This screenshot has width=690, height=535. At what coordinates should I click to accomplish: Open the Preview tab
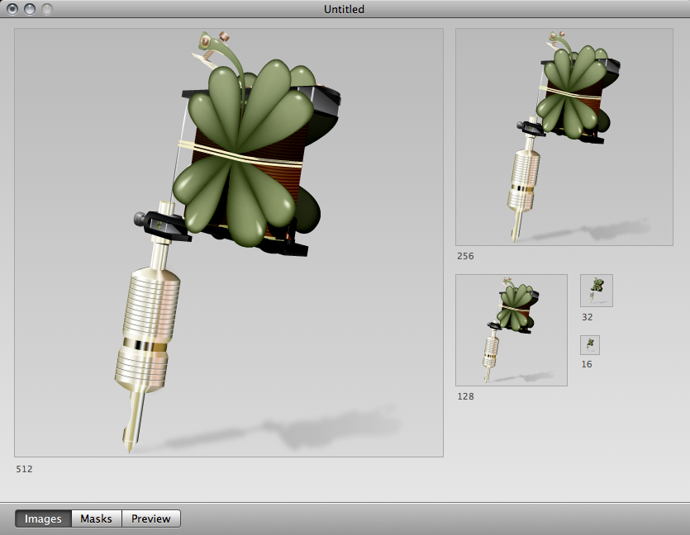click(150, 518)
